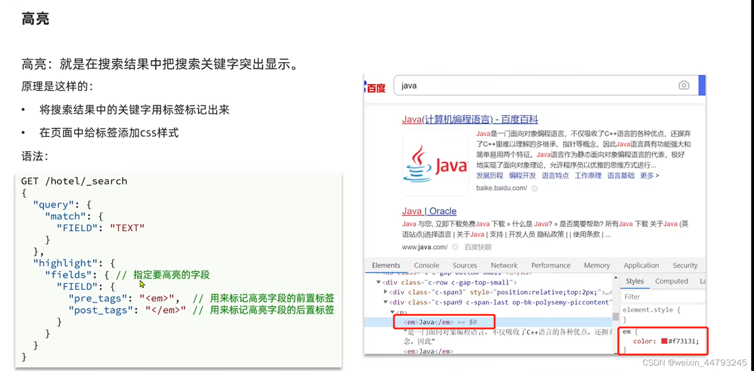
Task: Open the 语言基础 sublink
Action: click(621, 176)
